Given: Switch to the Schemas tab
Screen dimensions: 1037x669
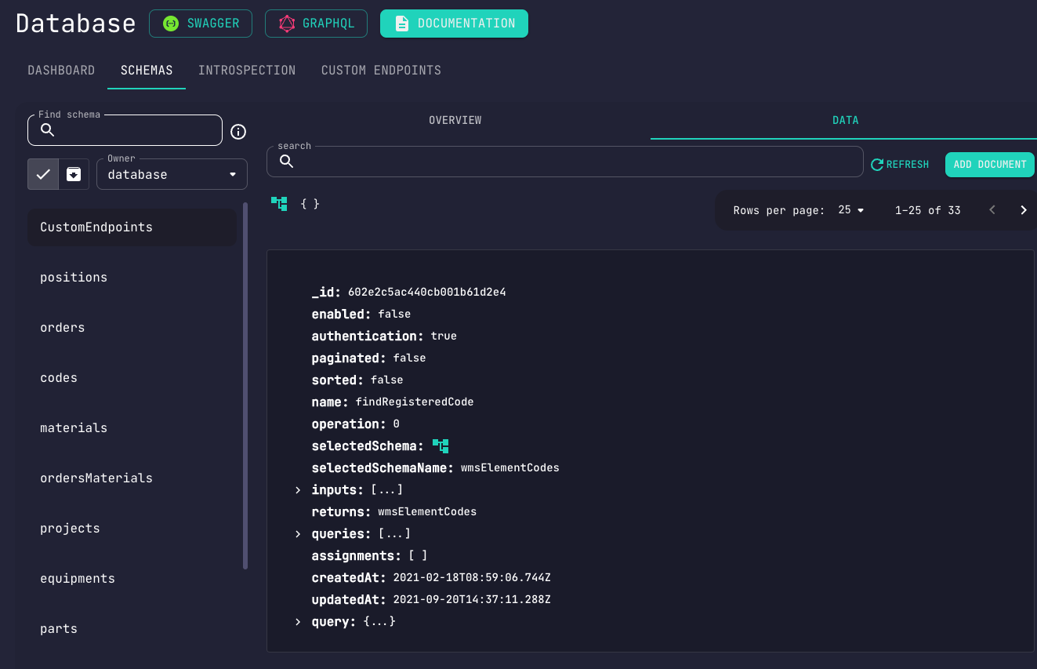Looking at the screenshot, I should click(147, 71).
